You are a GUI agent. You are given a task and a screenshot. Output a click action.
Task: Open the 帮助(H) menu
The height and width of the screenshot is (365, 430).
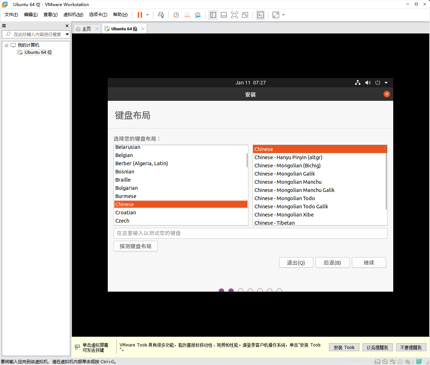pyautogui.click(x=120, y=15)
